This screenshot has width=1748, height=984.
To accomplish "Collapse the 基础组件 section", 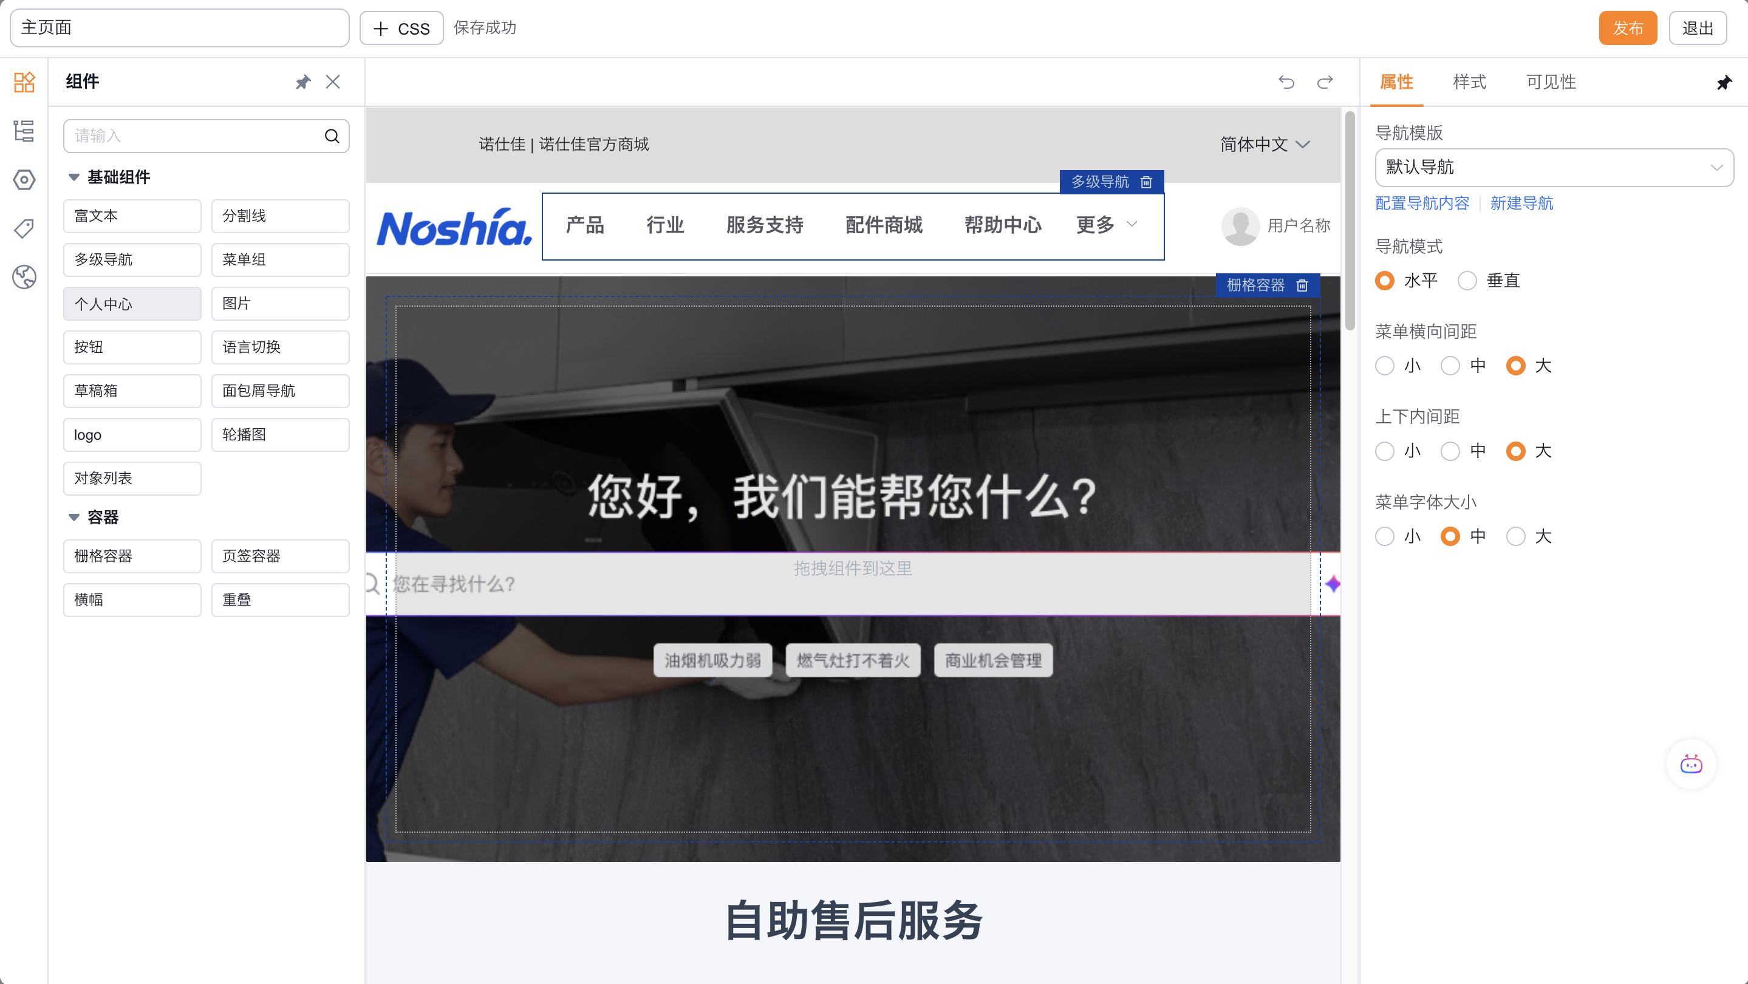I will point(74,177).
